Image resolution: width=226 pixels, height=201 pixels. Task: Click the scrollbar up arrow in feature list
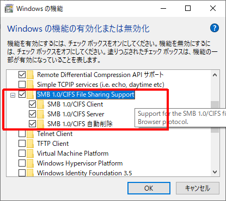coord(215,75)
